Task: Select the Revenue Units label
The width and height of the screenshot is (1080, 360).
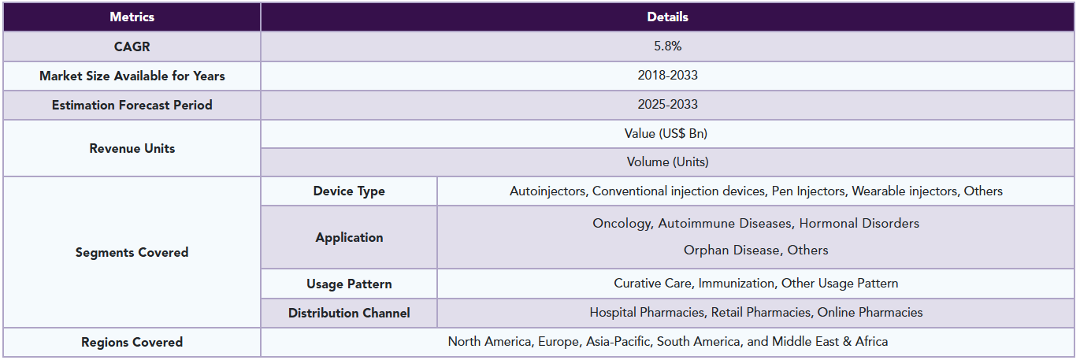Action: tap(132, 148)
